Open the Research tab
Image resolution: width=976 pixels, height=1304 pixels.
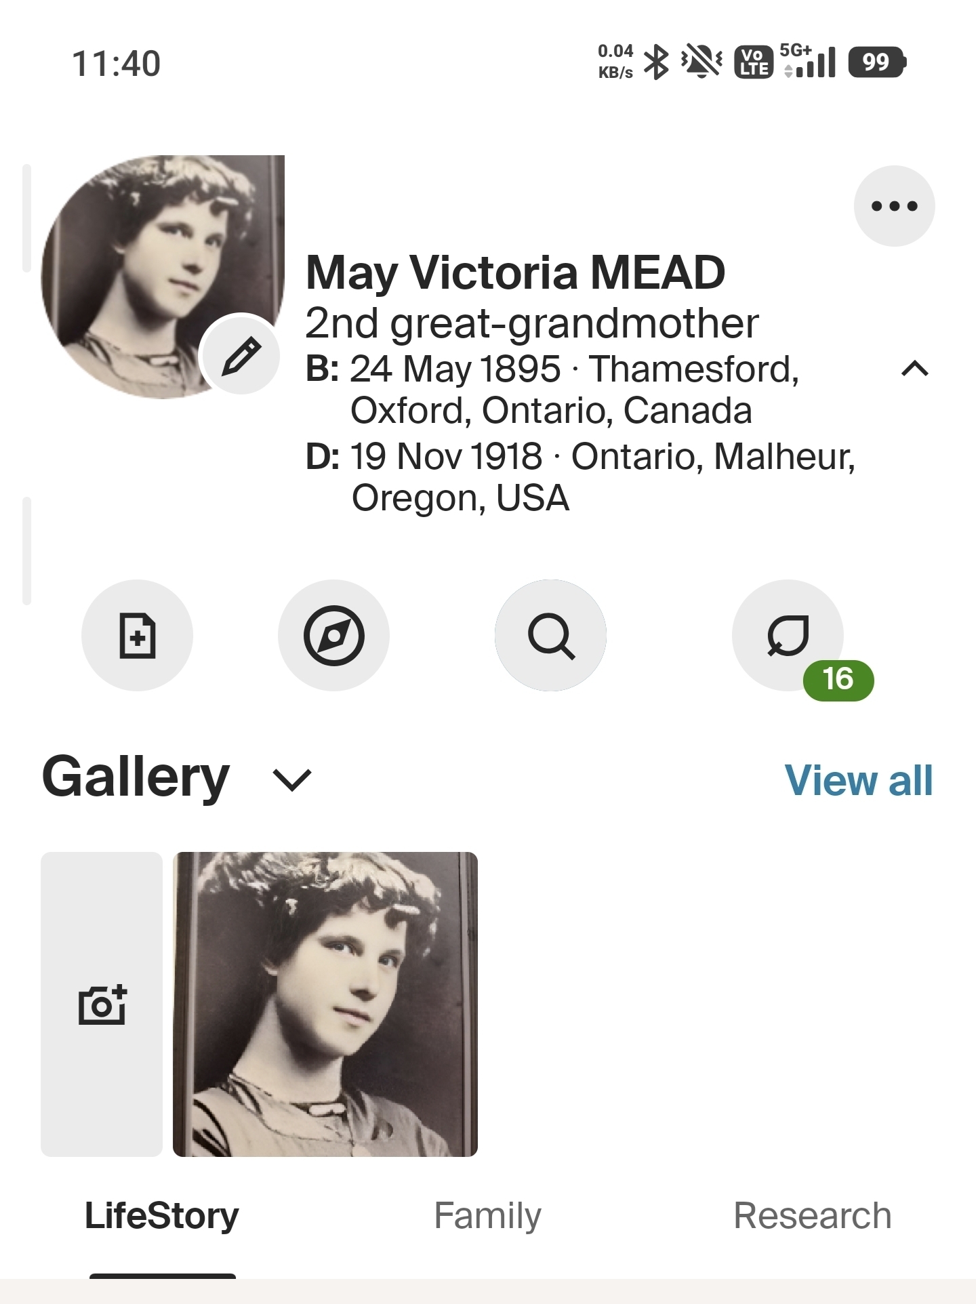coord(812,1216)
